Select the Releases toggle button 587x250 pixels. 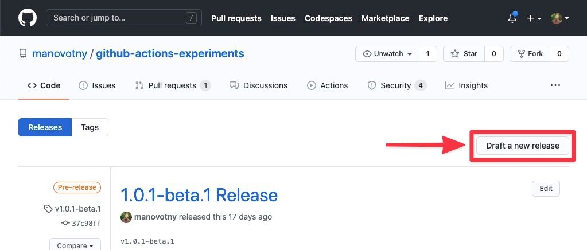(45, 127)
